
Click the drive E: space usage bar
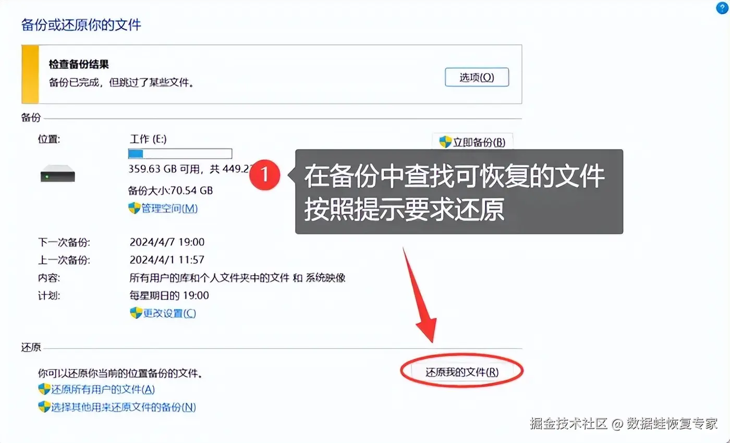click(180, 153)
